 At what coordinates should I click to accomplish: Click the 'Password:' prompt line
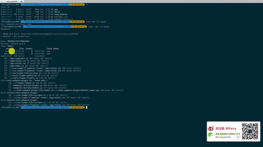coord(6,29)
